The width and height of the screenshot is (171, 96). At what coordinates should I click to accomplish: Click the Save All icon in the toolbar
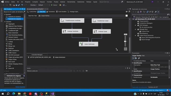(19, 5)
